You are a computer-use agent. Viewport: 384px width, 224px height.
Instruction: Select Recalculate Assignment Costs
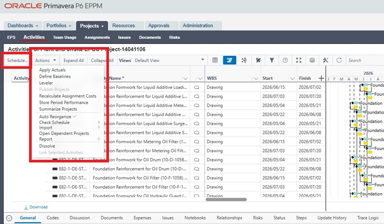(x=67, y=96)
